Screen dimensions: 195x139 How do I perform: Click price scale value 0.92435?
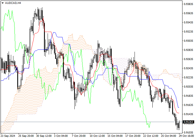point(188,68)
